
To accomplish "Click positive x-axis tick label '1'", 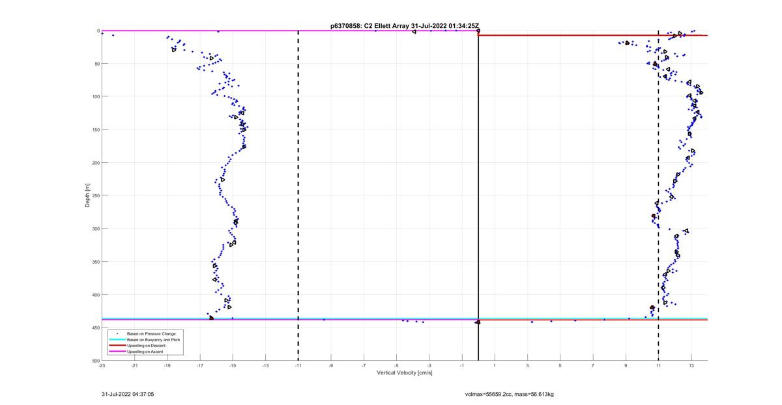I will point(495,366).
